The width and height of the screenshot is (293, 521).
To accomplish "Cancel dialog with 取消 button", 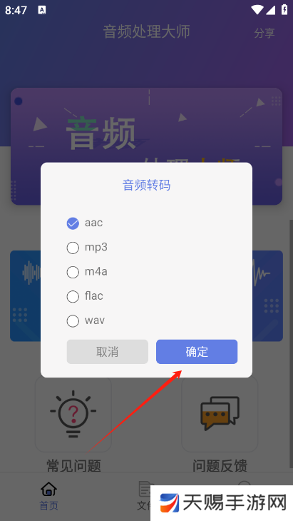I will coord(108,352).
